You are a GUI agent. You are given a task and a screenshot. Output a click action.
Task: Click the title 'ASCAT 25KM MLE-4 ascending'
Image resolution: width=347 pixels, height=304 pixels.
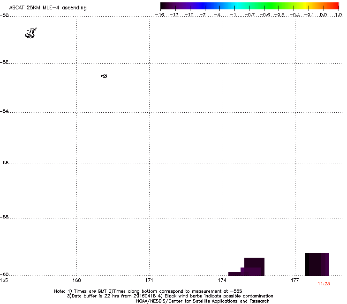48,8
